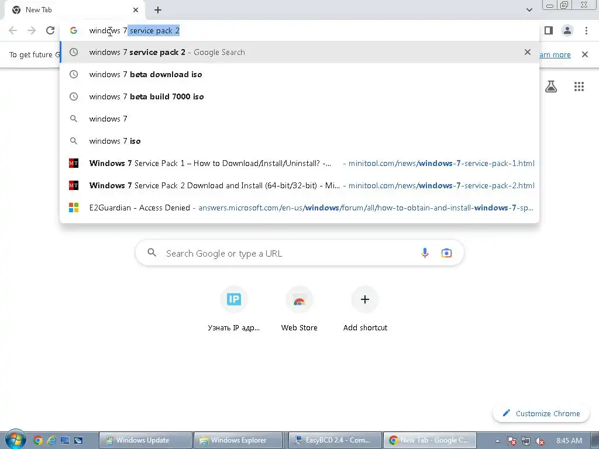Toggle the side panel icon

(549, 30)
